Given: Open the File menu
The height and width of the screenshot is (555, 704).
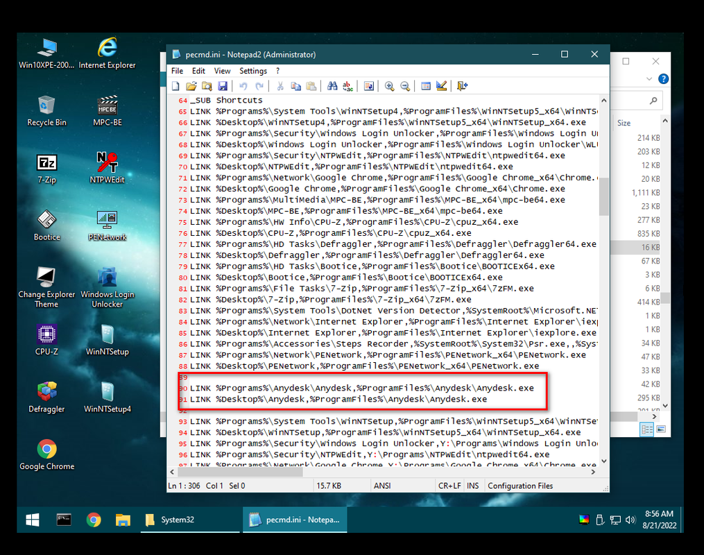Looking at the screenshot, I should pos(177,71).
